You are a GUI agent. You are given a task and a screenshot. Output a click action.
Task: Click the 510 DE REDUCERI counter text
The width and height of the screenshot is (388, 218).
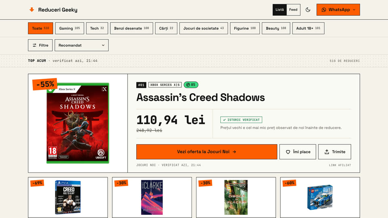click(344, 61)
